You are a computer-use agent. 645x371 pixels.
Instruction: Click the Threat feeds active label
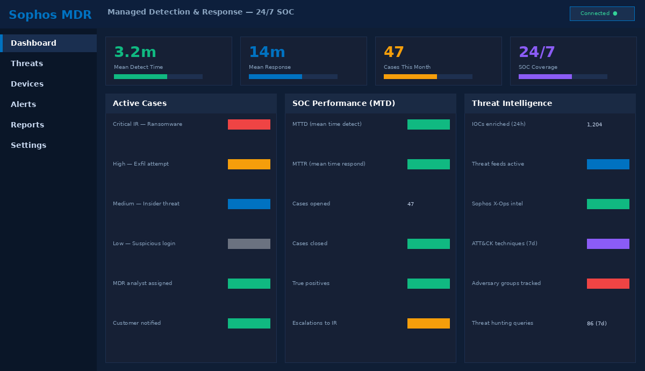(x=498, y=164)
